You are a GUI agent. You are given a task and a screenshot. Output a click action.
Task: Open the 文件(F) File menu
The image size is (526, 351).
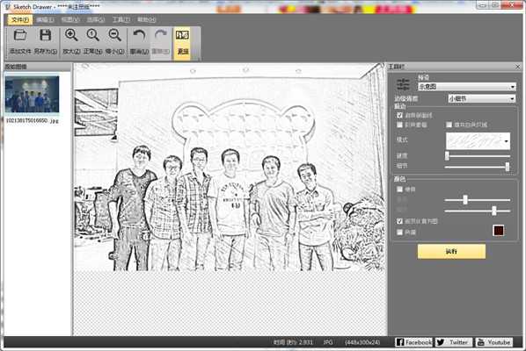[20, 19]
